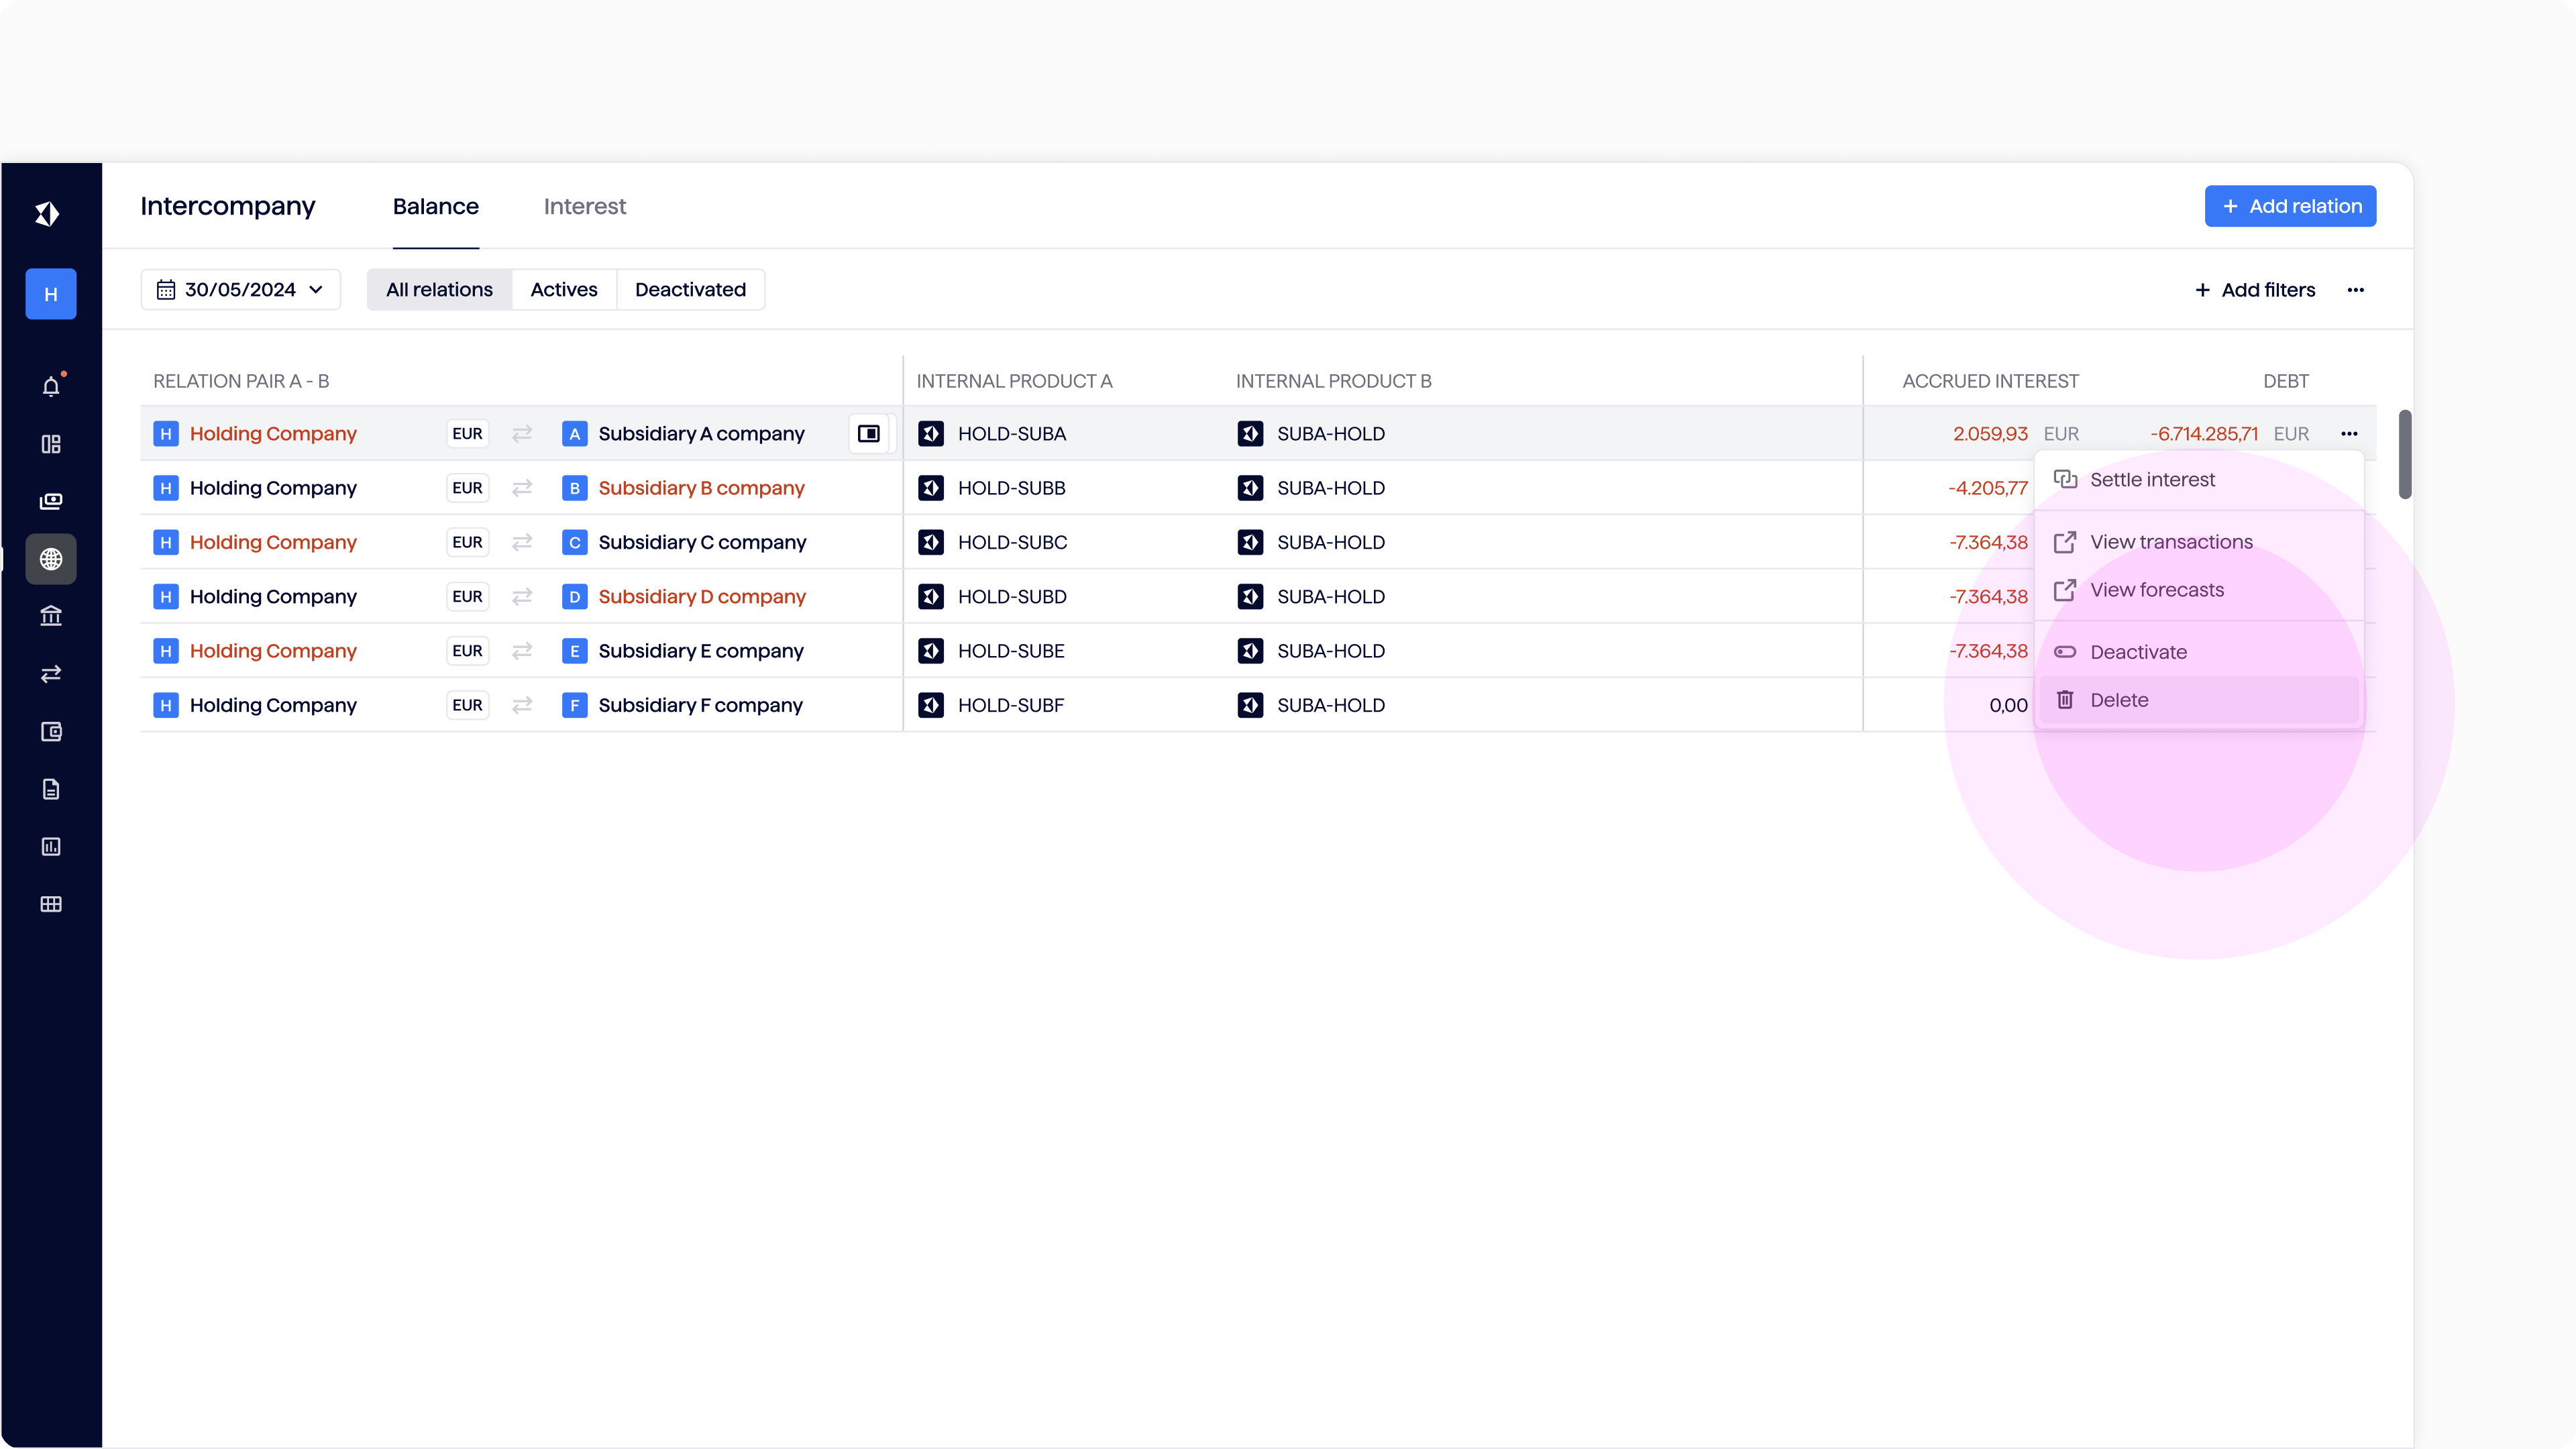The image size is (2576, 1449).
Task: Open the bank building icon in sidebar
Action: [x=51, y=616]
